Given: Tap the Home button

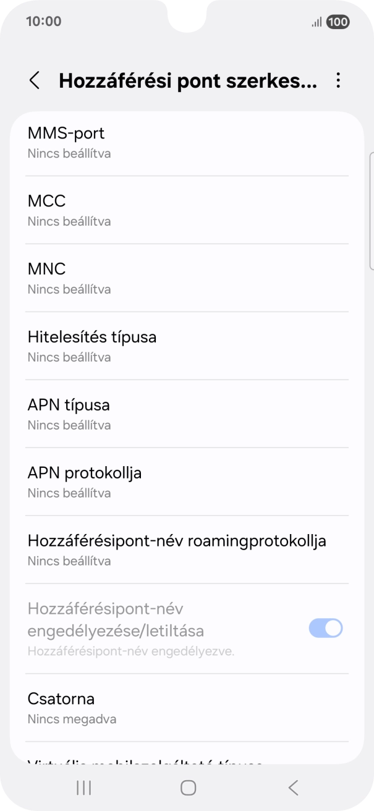Looking at the screenshot, I should (187, 788).
